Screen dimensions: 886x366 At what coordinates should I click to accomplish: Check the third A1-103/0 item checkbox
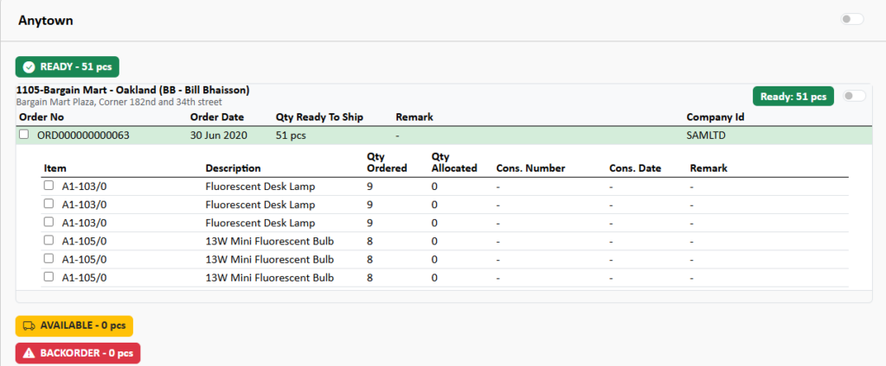pyautogui.click(x=49, y=222)
